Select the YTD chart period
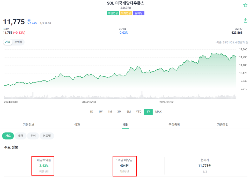The image size is (250, 177). click(x=138, y=112)
